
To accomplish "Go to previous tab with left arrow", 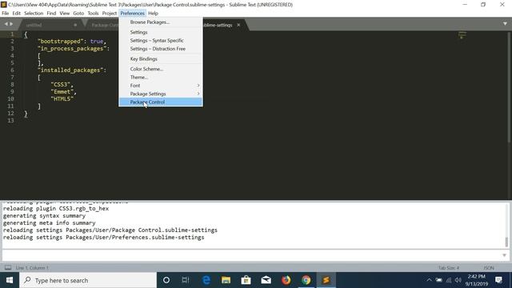I will click(x=6, y=24).
